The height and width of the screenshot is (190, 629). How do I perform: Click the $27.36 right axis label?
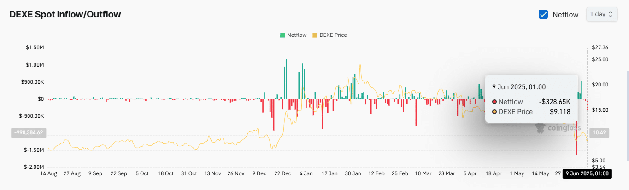click(x=601, y=48)
